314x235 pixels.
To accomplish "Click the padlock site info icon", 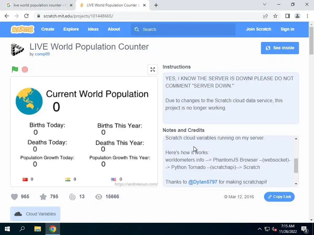I will (39, 16).
